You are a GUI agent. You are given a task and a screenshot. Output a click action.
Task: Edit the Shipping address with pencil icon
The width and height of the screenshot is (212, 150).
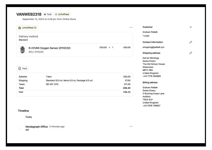[191, 53]
